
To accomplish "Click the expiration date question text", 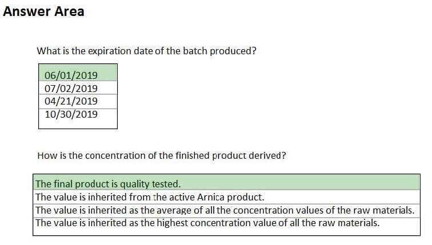I will click(146, 51).
